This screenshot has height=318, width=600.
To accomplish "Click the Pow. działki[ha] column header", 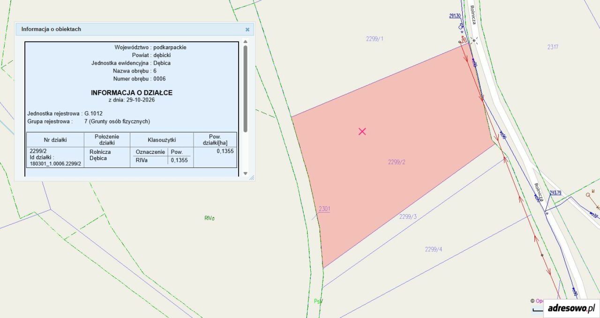I will [215, 139].
